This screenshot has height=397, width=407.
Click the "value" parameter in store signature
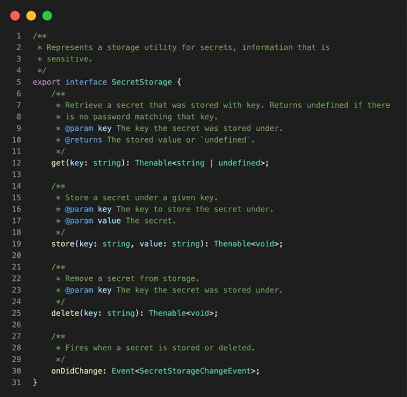[x=151, y=244]
